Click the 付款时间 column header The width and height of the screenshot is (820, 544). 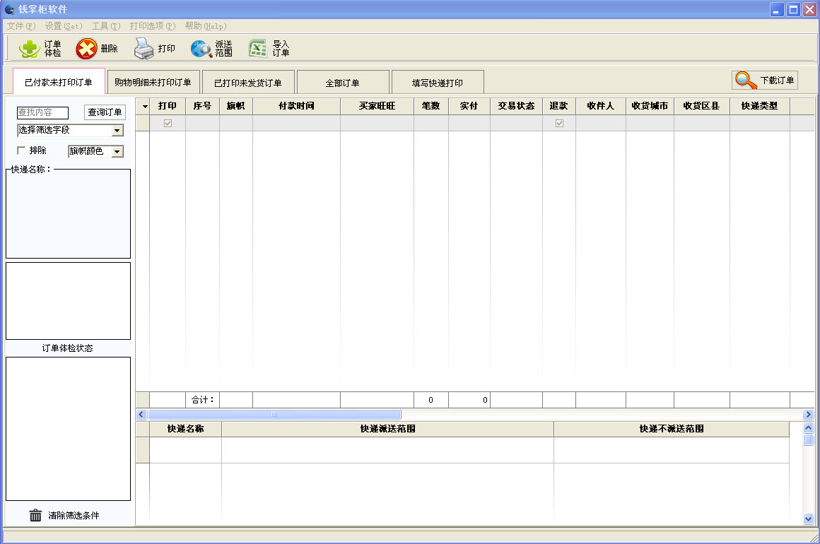[296, 106]
